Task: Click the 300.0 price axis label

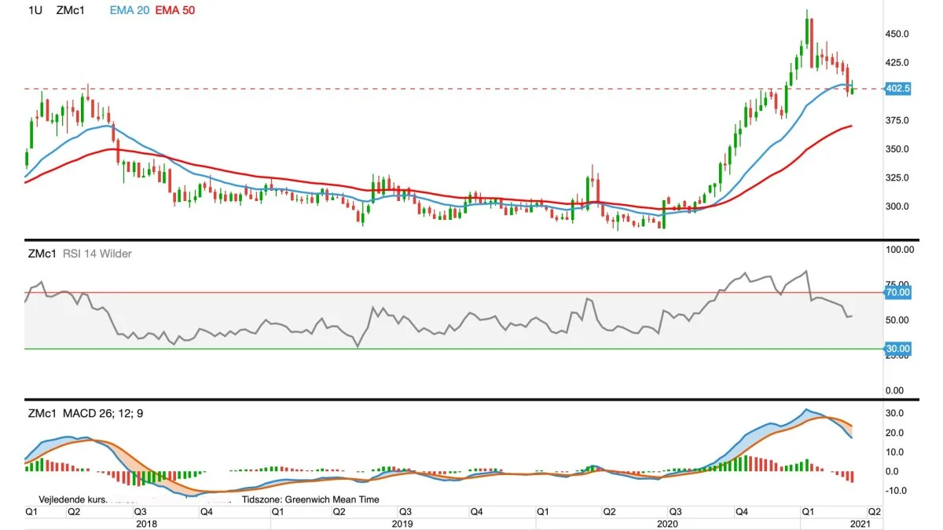Action: [897, 207]
